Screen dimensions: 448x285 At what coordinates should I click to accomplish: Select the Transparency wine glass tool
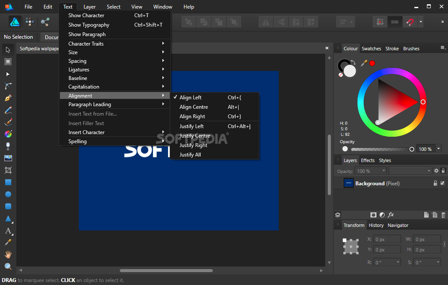[x=8, y=146]
